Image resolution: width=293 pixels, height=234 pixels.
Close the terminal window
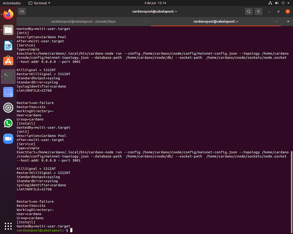[288, 12]
